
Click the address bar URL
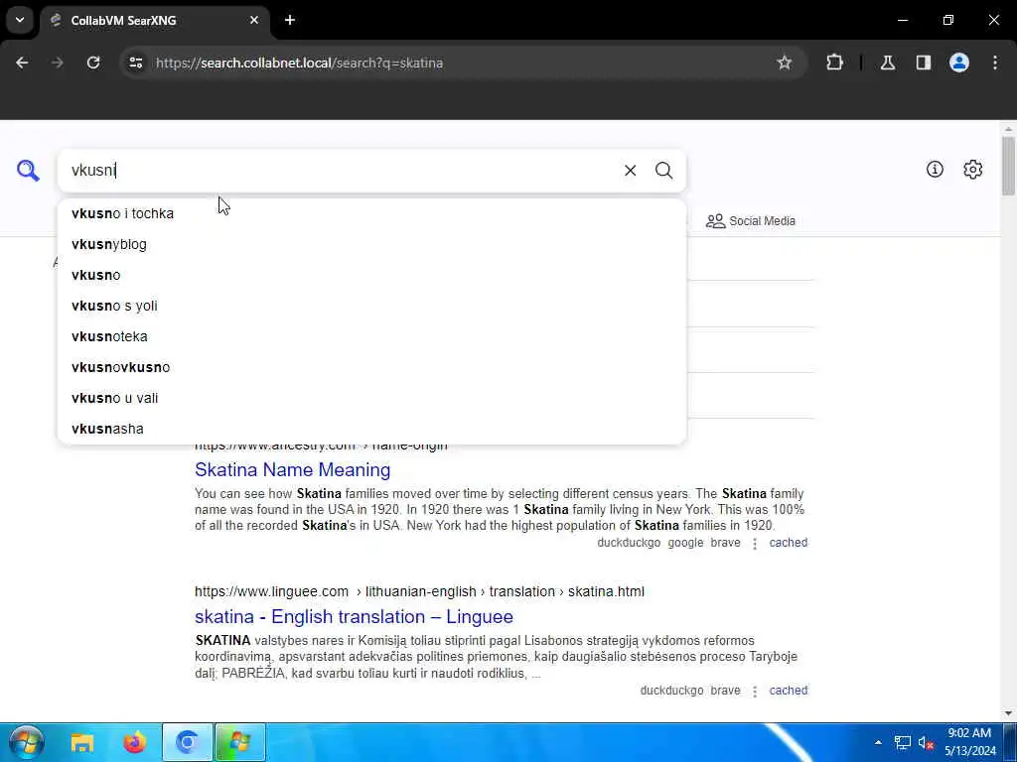299,63
